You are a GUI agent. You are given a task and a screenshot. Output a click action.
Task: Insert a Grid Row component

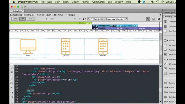tap(170, 31)
